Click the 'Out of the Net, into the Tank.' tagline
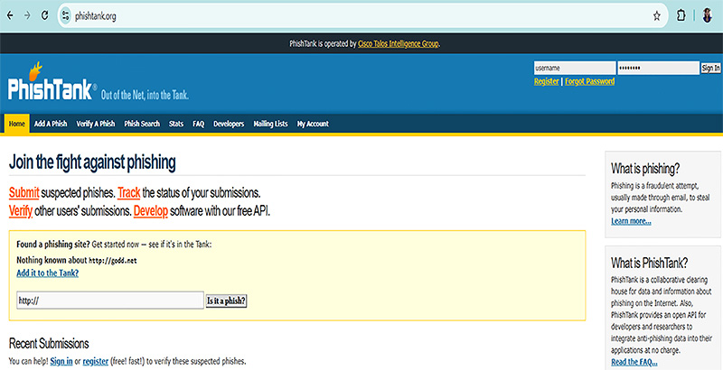723x370 pixels. point(145,96)
